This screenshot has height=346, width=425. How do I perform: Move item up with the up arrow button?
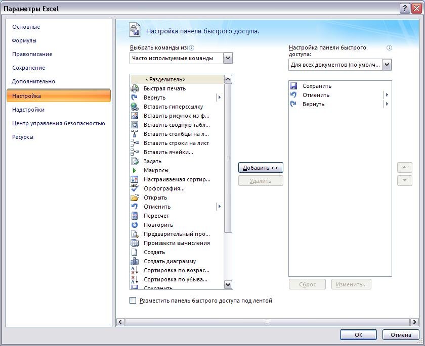click(x=404, y=168)
